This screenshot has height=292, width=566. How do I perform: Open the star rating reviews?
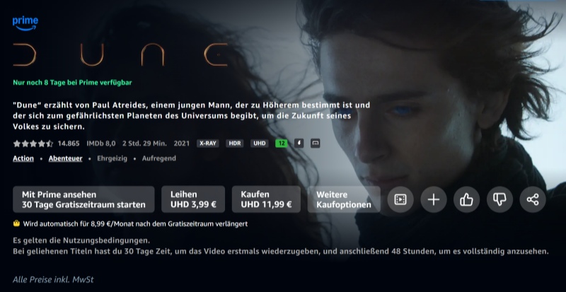click(x=33, y=144)
